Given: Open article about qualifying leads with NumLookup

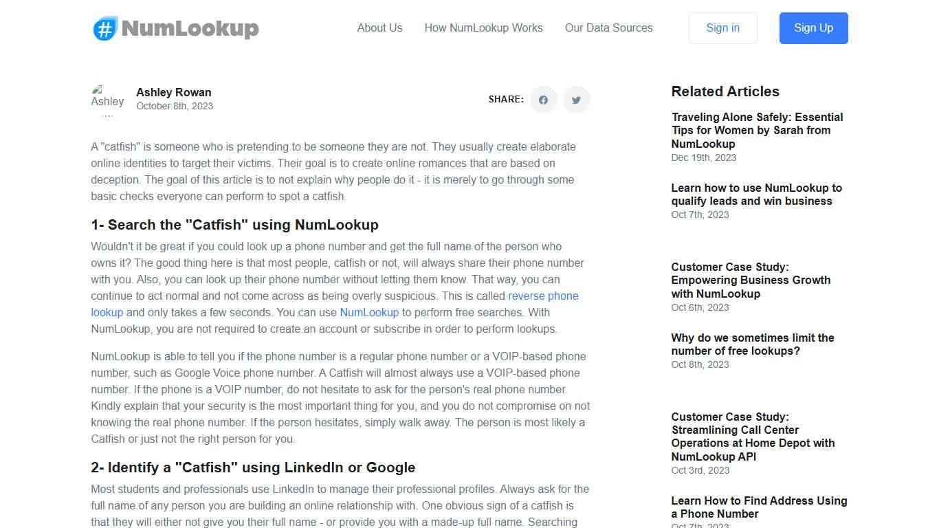Looking at the screenshot, I should pyautogui.click(x=756, y=195).
